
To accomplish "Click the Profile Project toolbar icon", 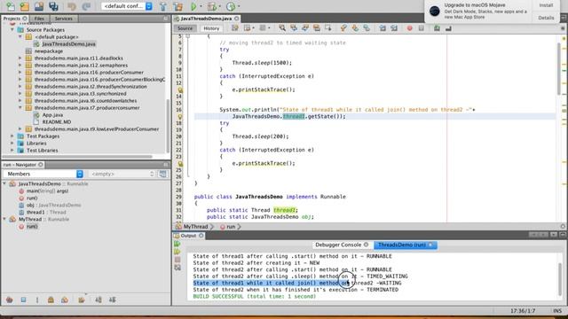I will tap(231, 6).
